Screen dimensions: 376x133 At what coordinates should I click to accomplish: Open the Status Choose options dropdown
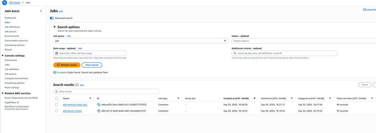point(304,41)
